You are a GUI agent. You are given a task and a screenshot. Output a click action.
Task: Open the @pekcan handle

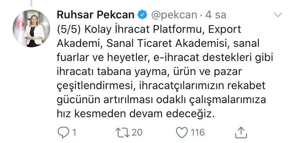point(174,15)
